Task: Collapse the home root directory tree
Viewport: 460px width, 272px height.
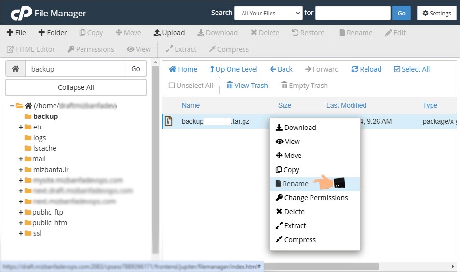Action: (x=12, y=106)
